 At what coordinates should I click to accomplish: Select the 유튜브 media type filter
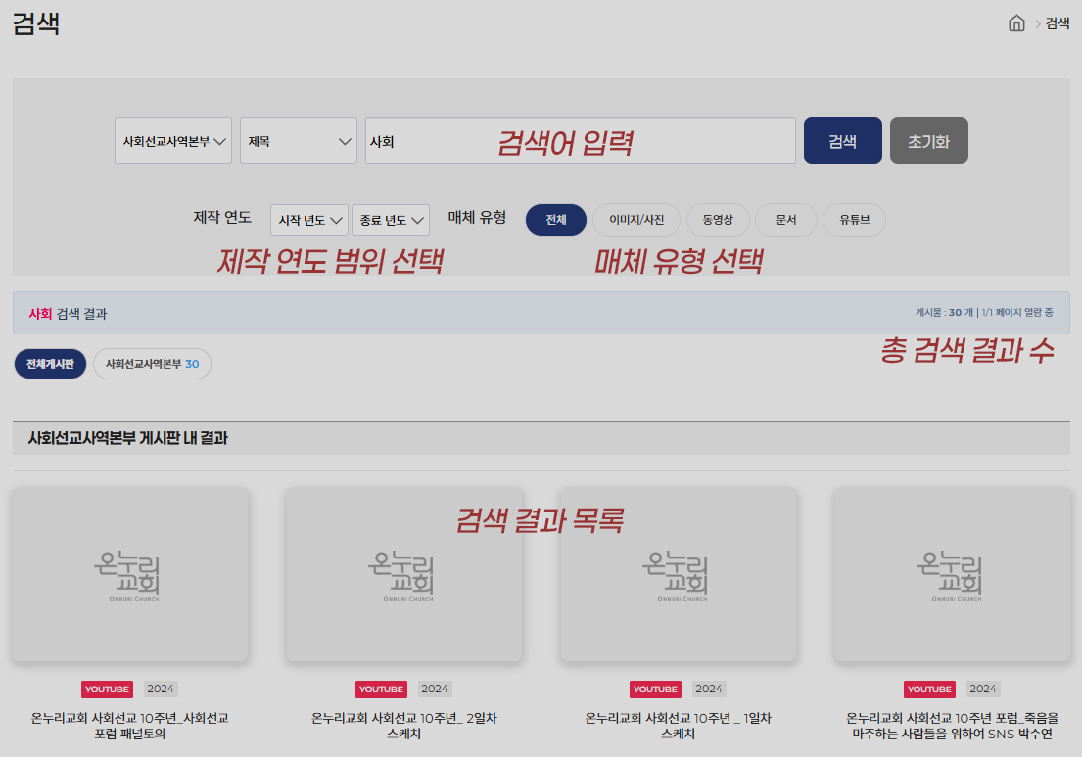[x=854, y=220]
